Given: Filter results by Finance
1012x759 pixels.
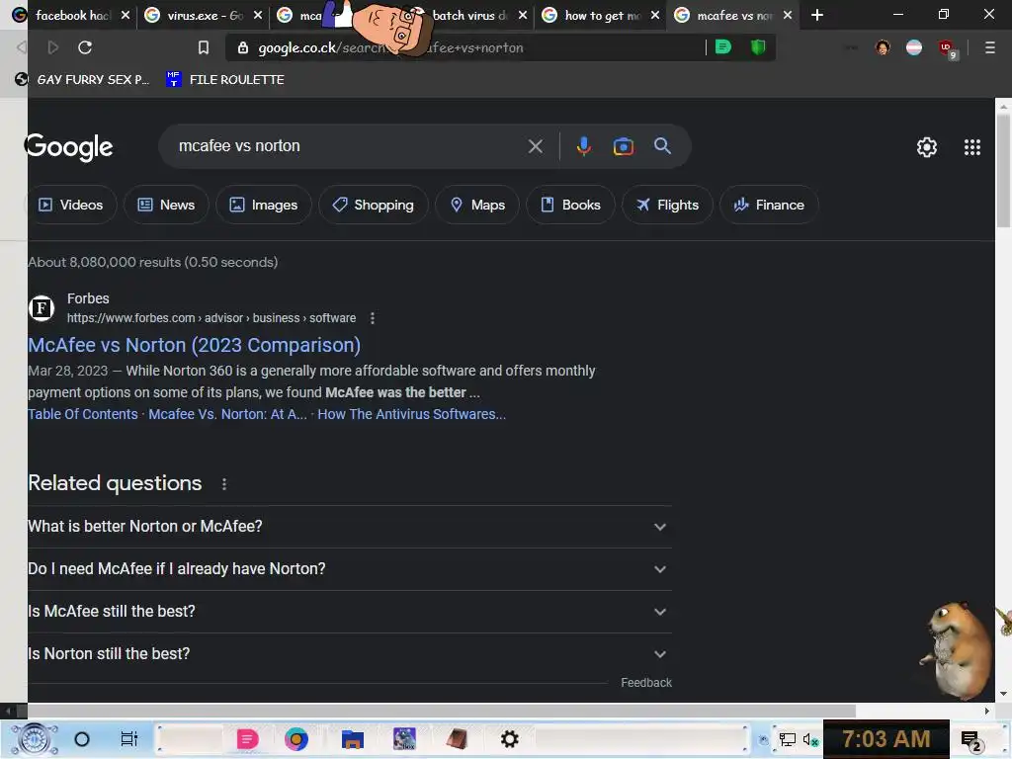Looking at the screenshot, I should tap(769, 206).
